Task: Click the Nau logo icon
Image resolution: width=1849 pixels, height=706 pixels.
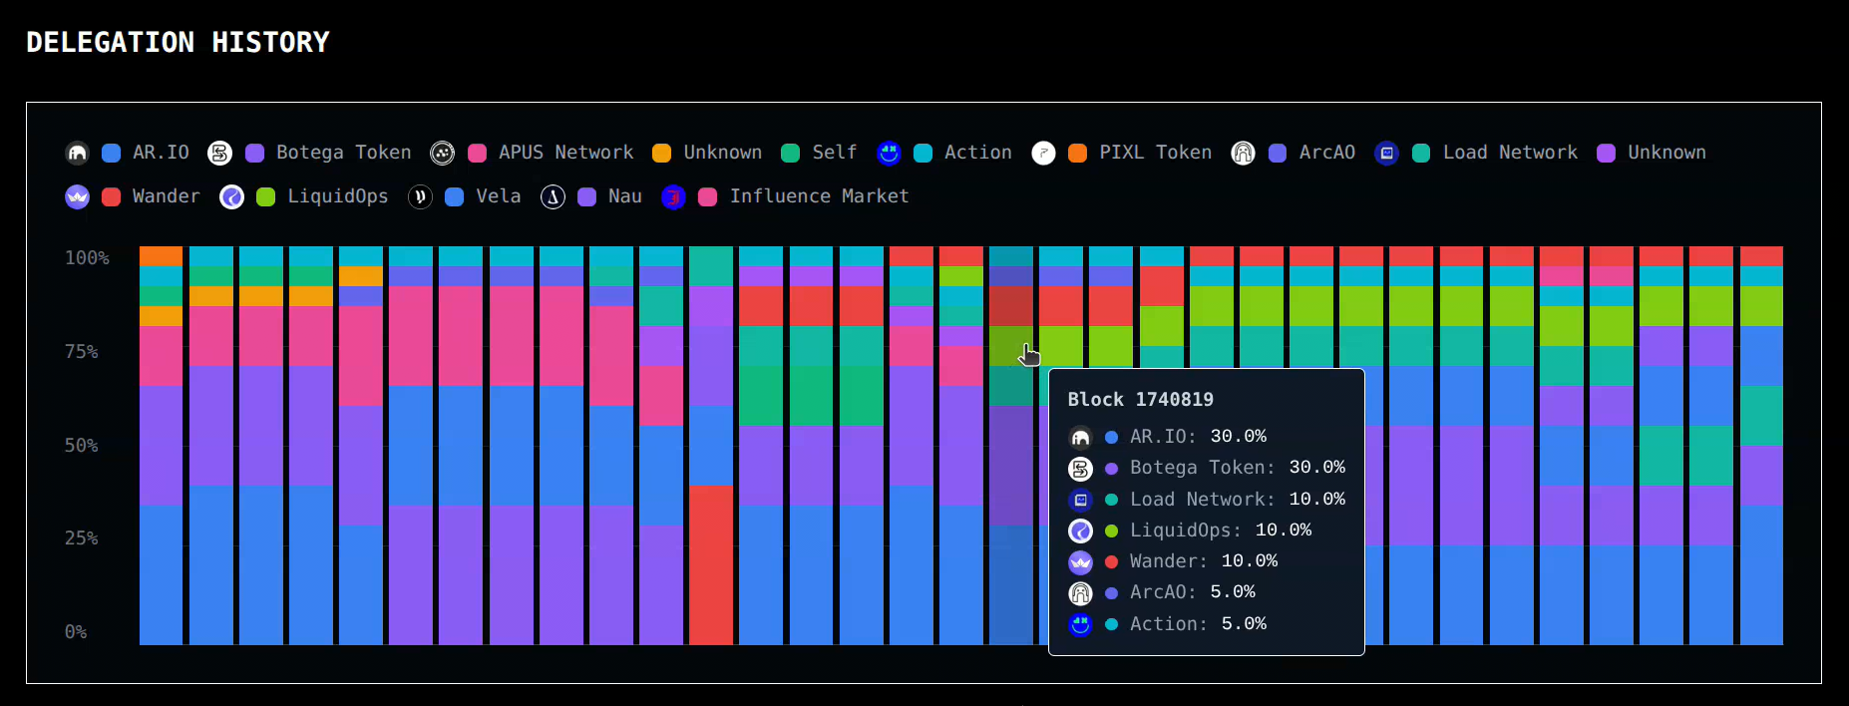Action: (553, 196)
